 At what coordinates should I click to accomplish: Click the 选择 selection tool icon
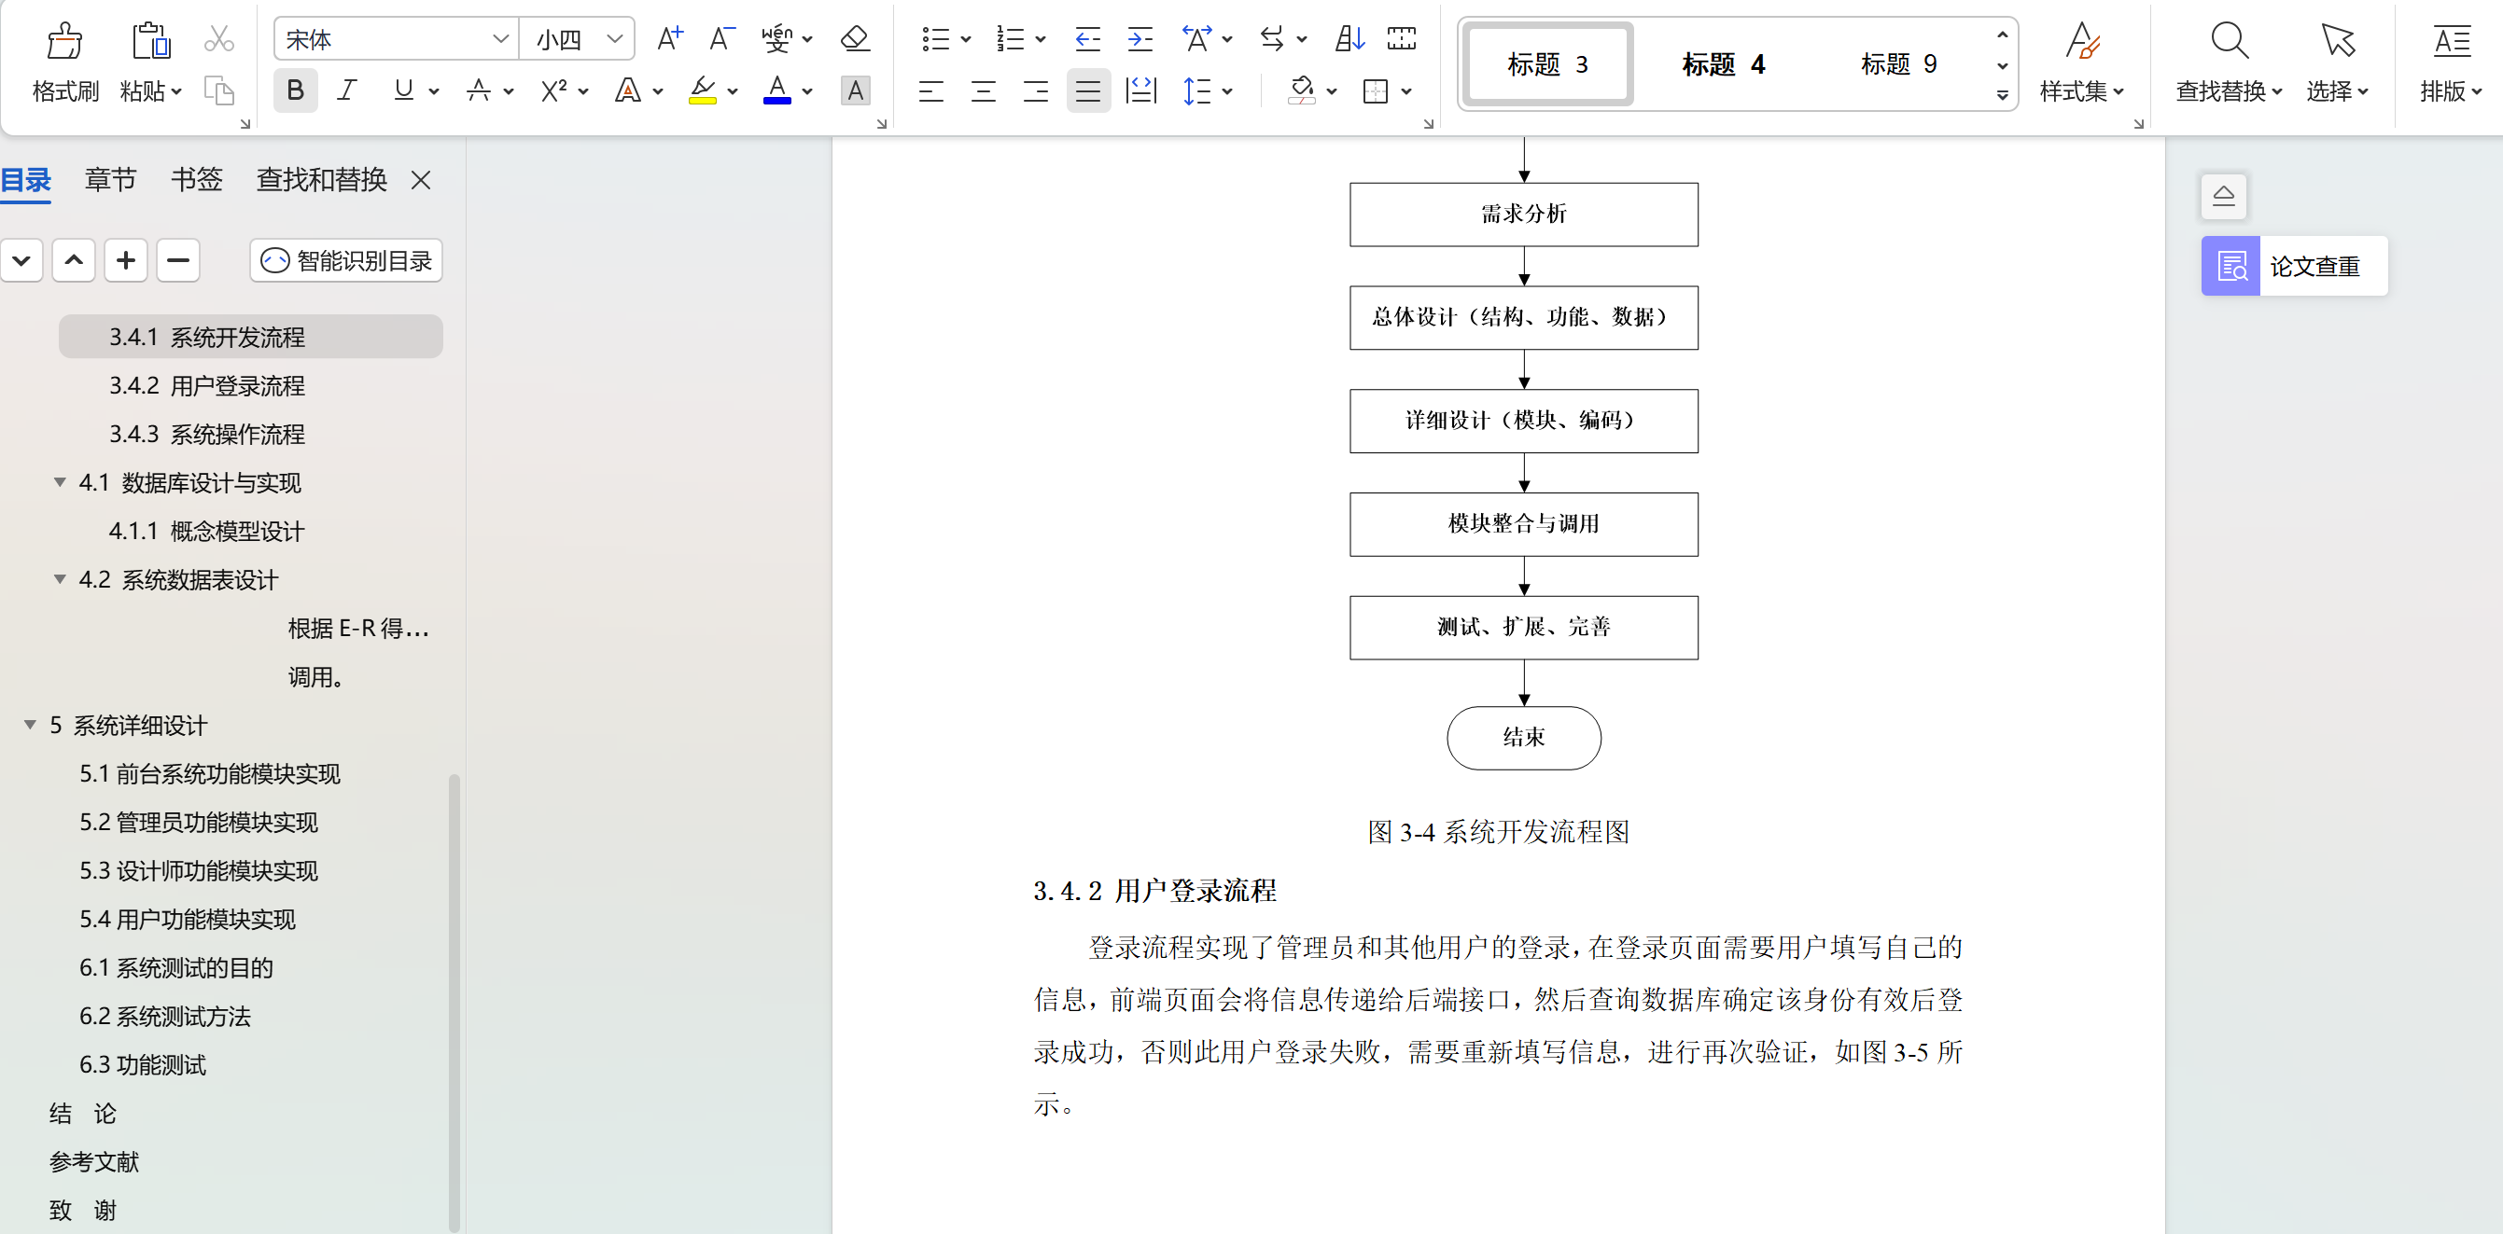pos(2335,63)
